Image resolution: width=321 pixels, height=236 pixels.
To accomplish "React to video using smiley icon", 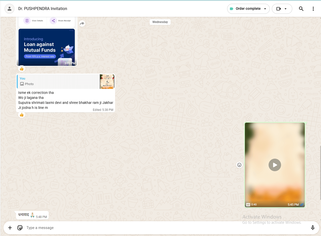I will tap(239, 165).
